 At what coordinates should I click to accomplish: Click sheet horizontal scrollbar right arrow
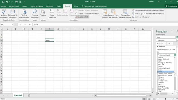150,96
